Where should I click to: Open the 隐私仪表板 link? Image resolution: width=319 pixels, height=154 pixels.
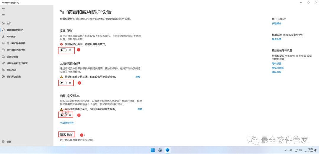[x=278, y=68]
